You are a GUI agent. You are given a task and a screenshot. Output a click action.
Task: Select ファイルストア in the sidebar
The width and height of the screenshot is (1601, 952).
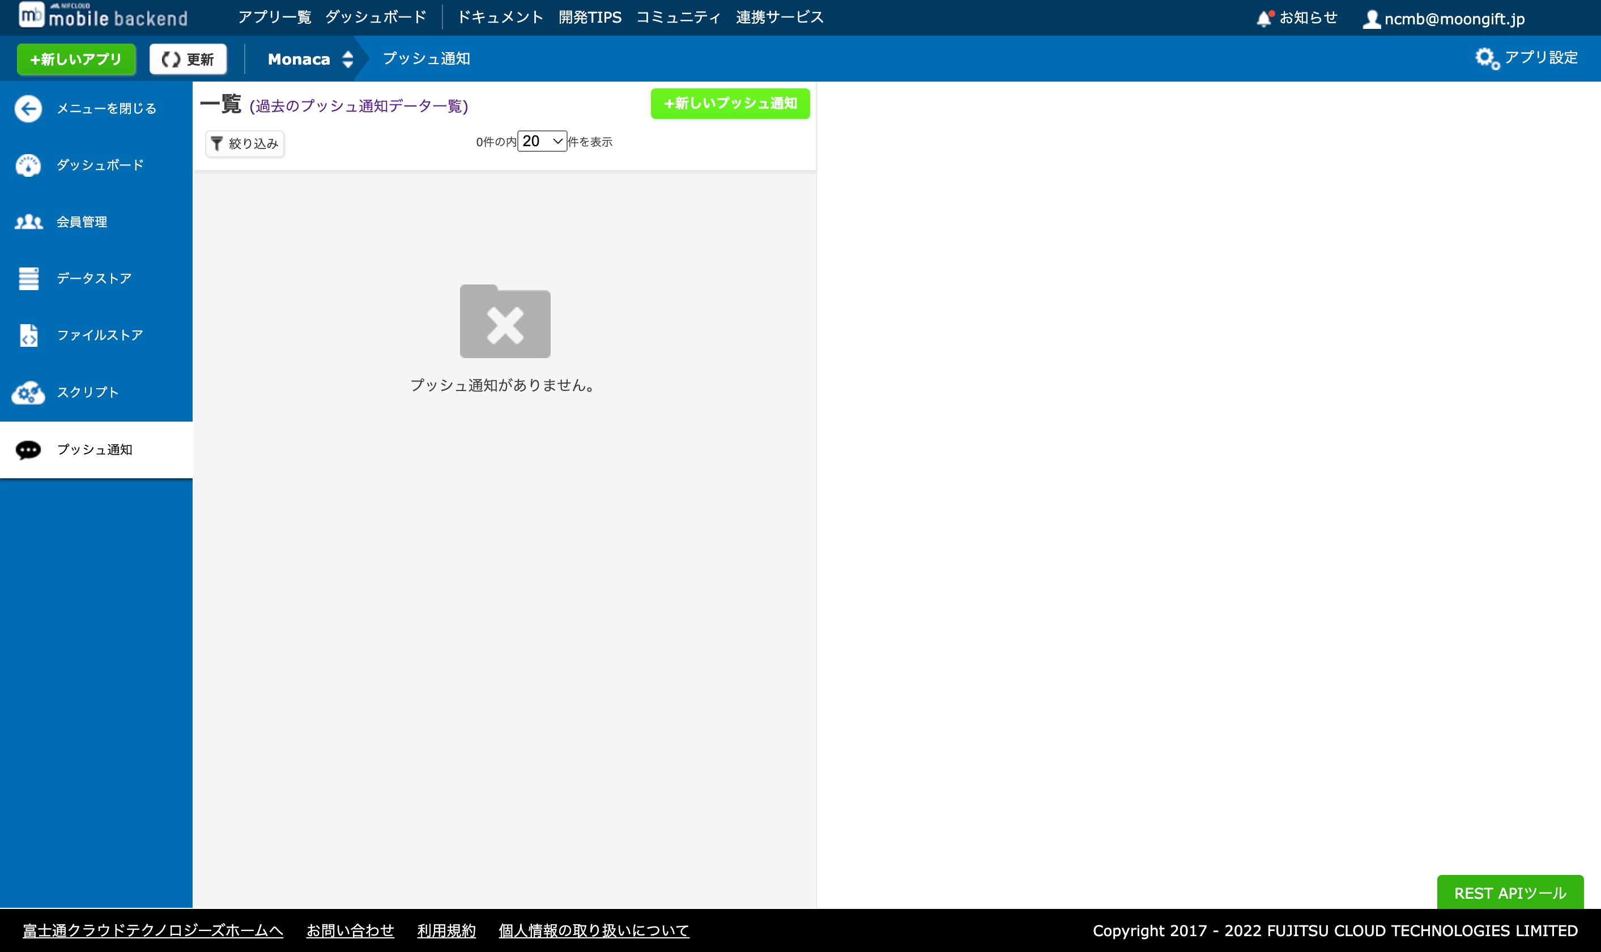[x=96, y=335]
